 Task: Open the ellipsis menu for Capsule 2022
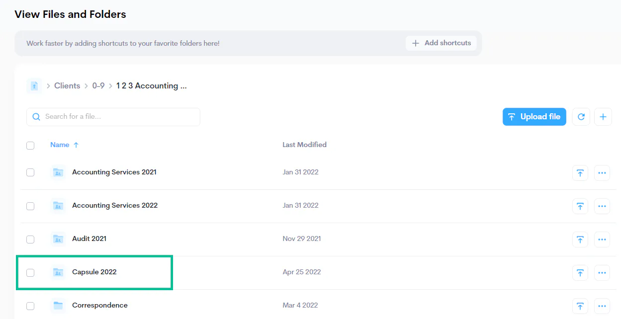pyautogui.click(x=602, y=272)
